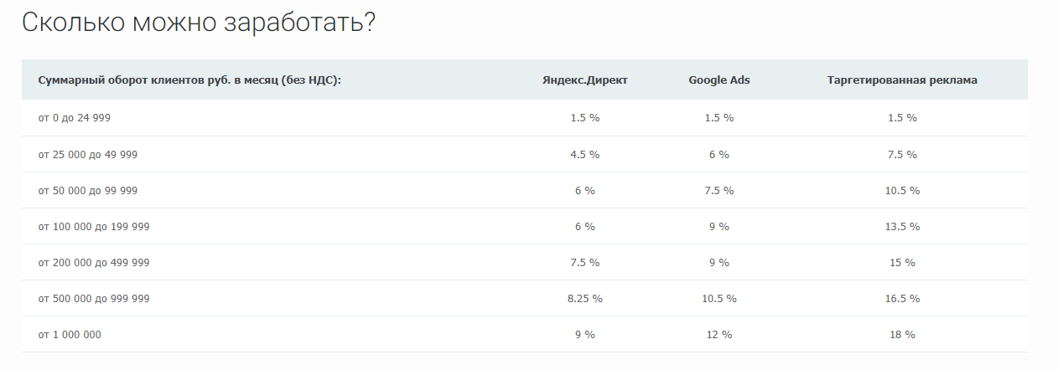The width and height of the screenshot is (1058, 370).
Task: Click the 'Таргетированная реклама' column header
Action: tap(902, 80)
